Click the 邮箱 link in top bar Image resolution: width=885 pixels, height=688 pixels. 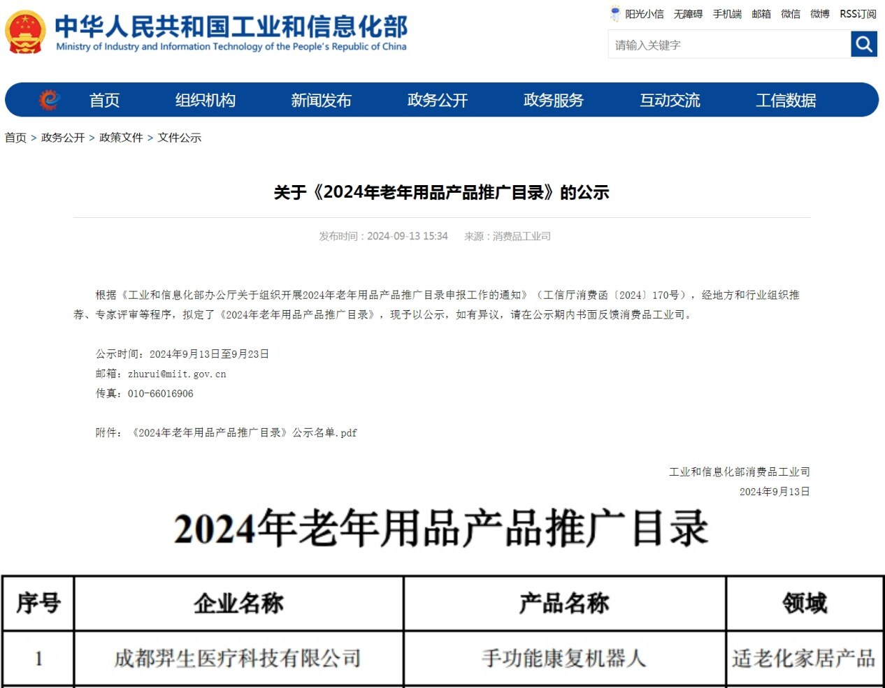click(761, 14)
